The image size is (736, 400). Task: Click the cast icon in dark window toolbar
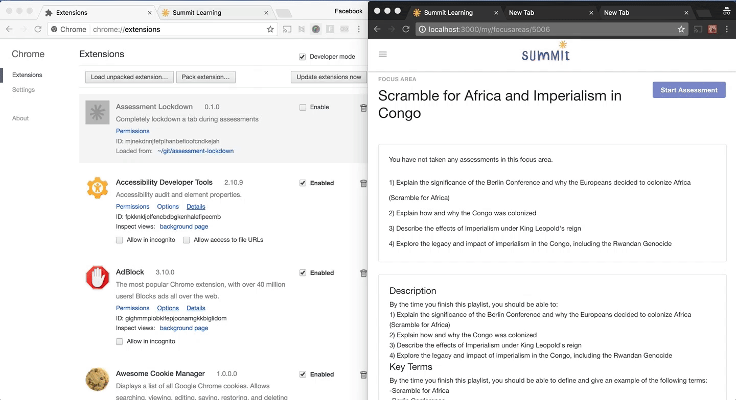tap(698, 29)
